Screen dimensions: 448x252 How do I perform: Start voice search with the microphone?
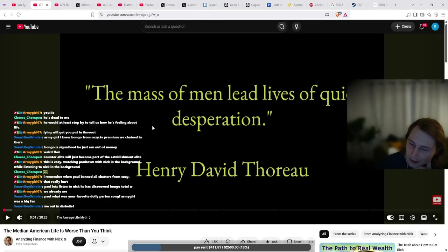(x=296, y=27)
